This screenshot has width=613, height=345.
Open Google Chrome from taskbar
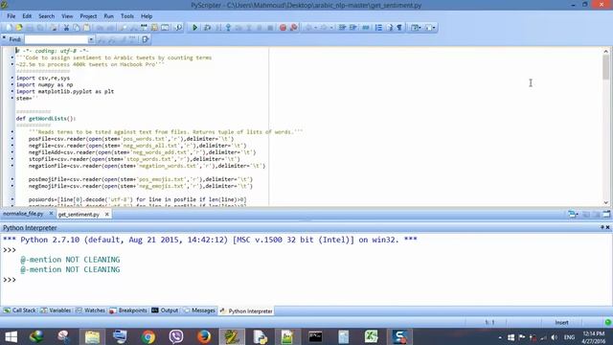pos(148,336)
